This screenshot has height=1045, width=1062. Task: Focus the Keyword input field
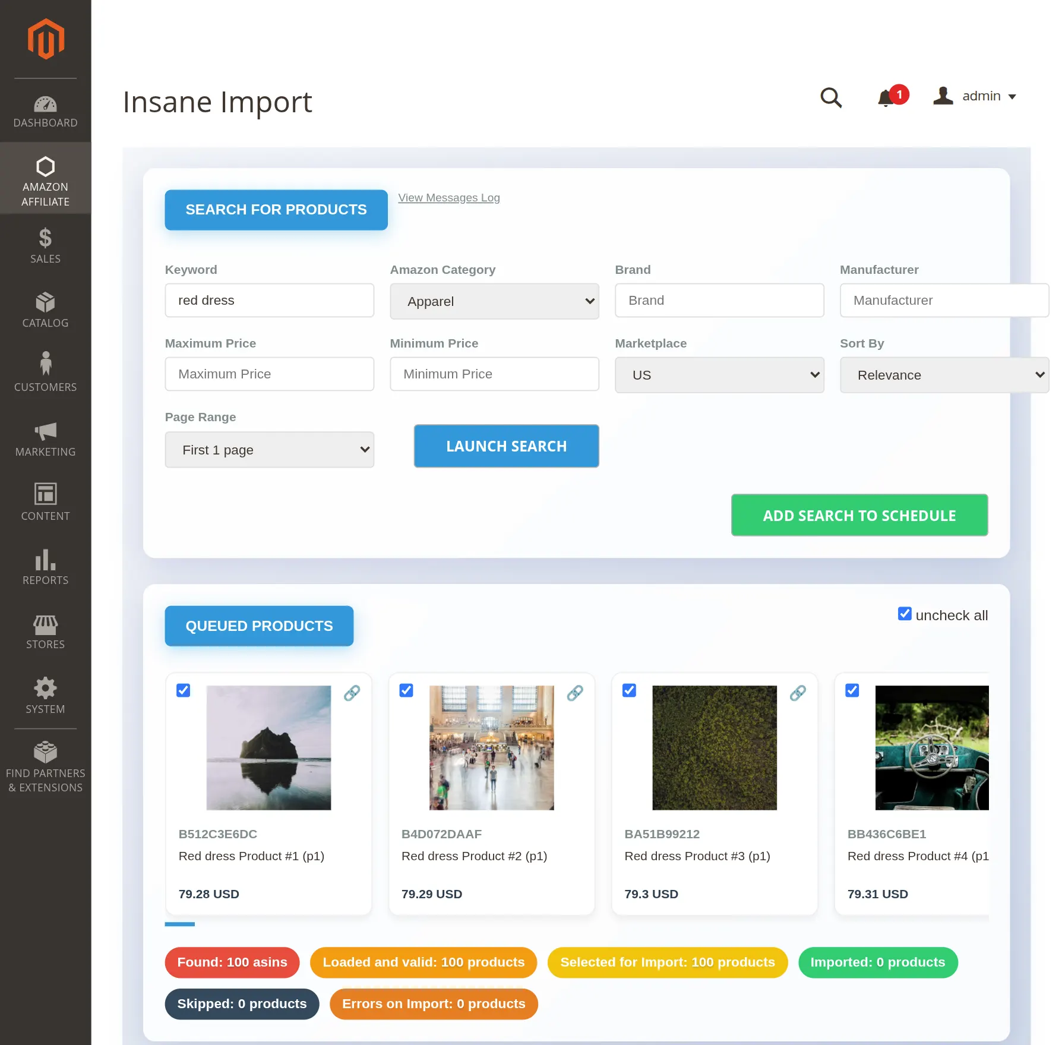point(270,301)
